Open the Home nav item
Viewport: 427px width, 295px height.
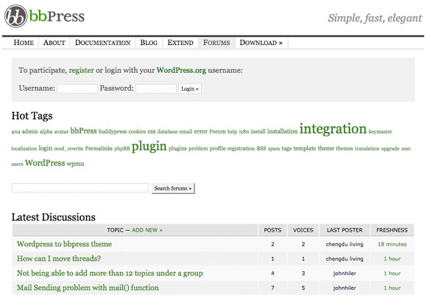(x=24, y=43)
